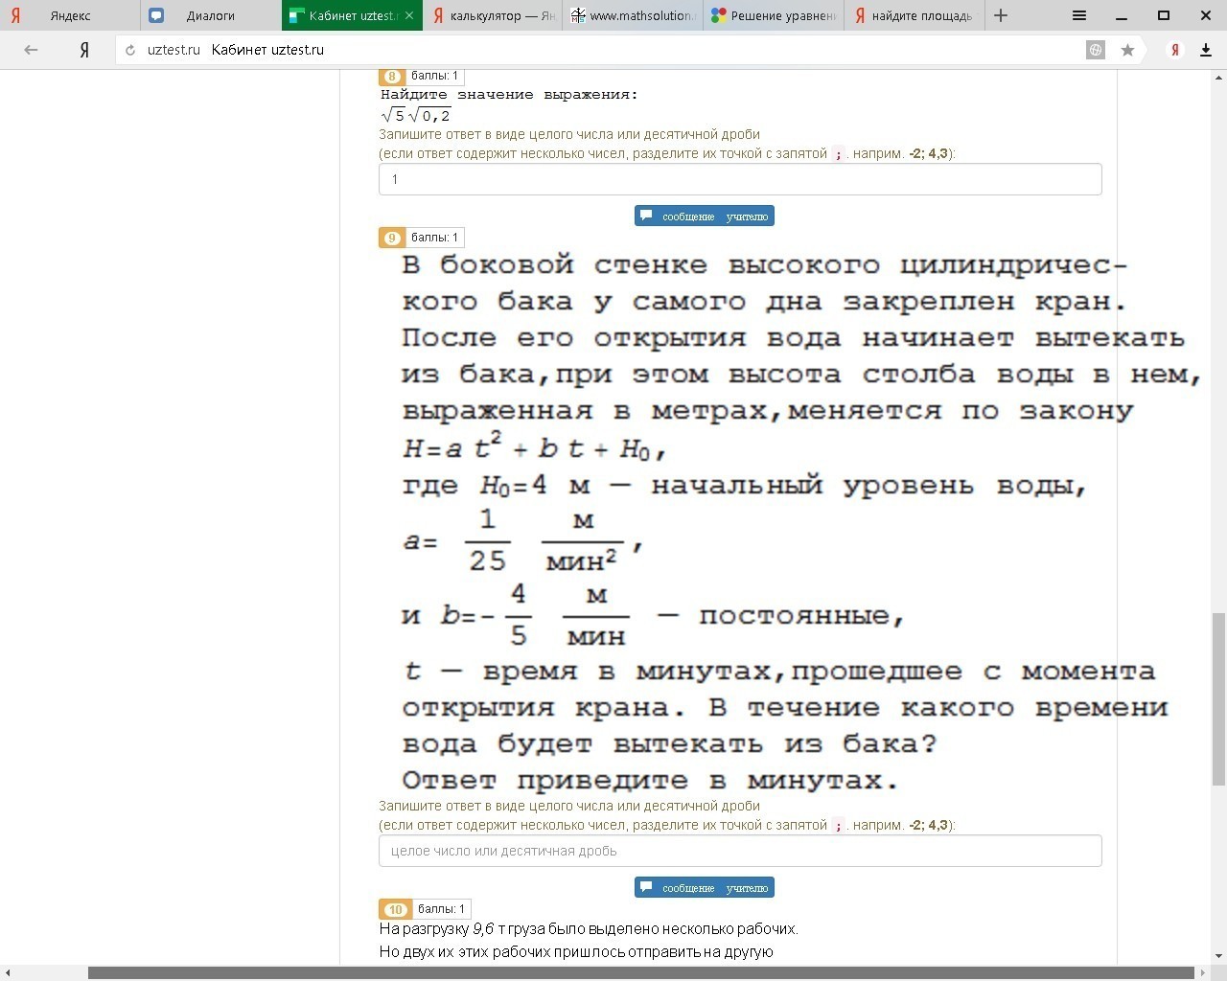
Task: Click question number 8 badge
Action: (x=391, y=77)
